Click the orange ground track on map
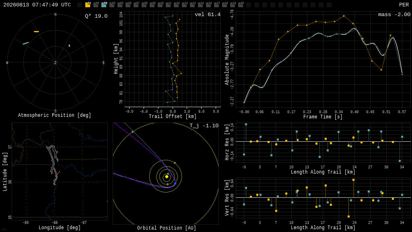The height and width of the screenshot is (232, 412). [x=58, y=174]
